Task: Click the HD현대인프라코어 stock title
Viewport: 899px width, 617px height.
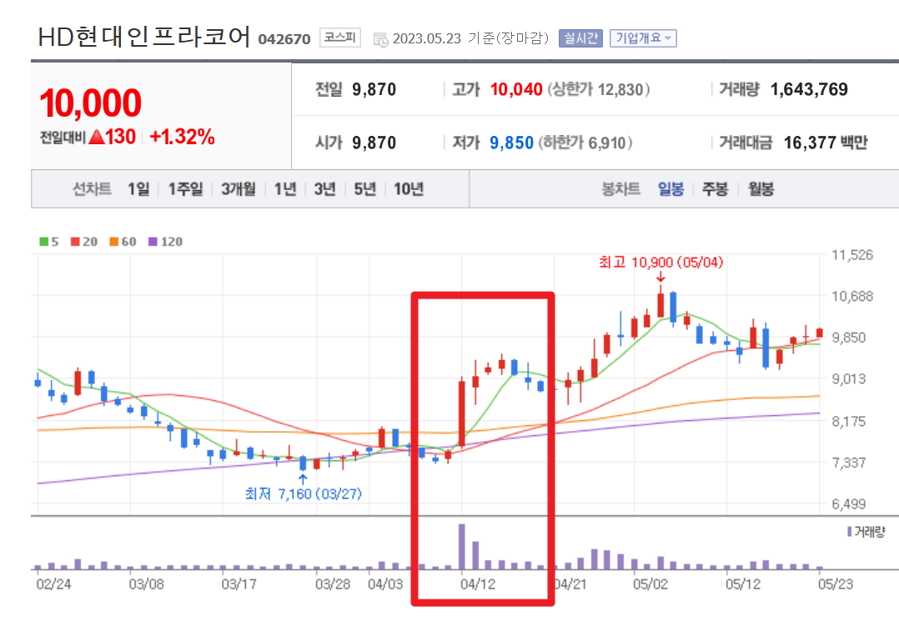Action: pyautogui.click(x=144, y=37)
